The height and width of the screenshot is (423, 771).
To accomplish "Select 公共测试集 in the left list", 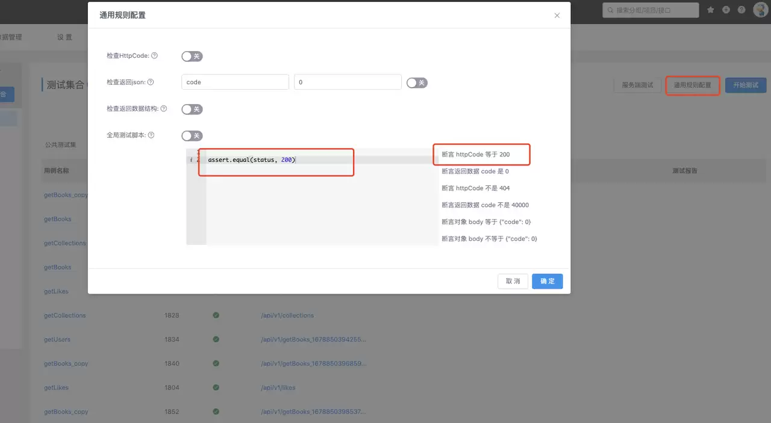I will tap(61, 145).
